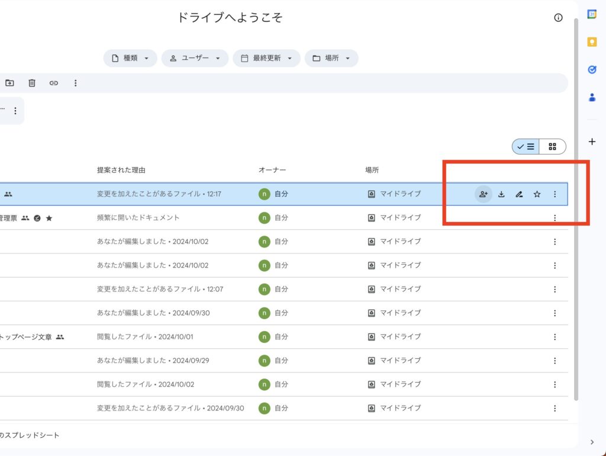Open the 場所 filter dropdown
This screenshot has height=456, width=606.
coord(331,58)
